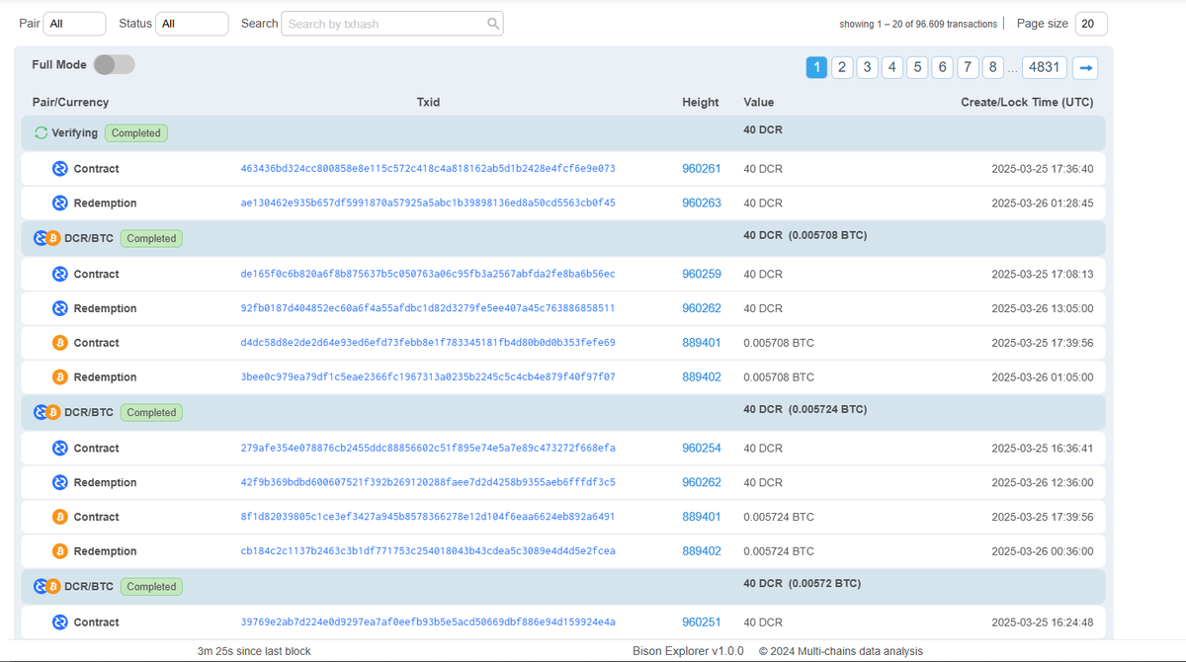Toggle the Full Mode switch
1186x662 pixels.
pos(114,64)
